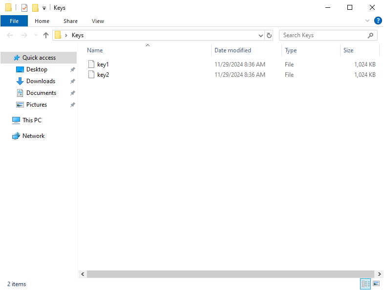Image resolution: width=384 pixels, height=290 pixels.
Task: Click the New folder quick access icon
Action: pos(35,8)
